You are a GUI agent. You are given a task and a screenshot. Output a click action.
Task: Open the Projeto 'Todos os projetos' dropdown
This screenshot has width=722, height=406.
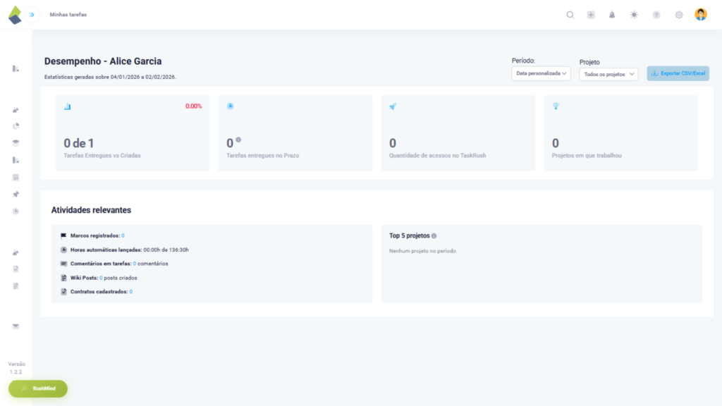pos(608,74)
